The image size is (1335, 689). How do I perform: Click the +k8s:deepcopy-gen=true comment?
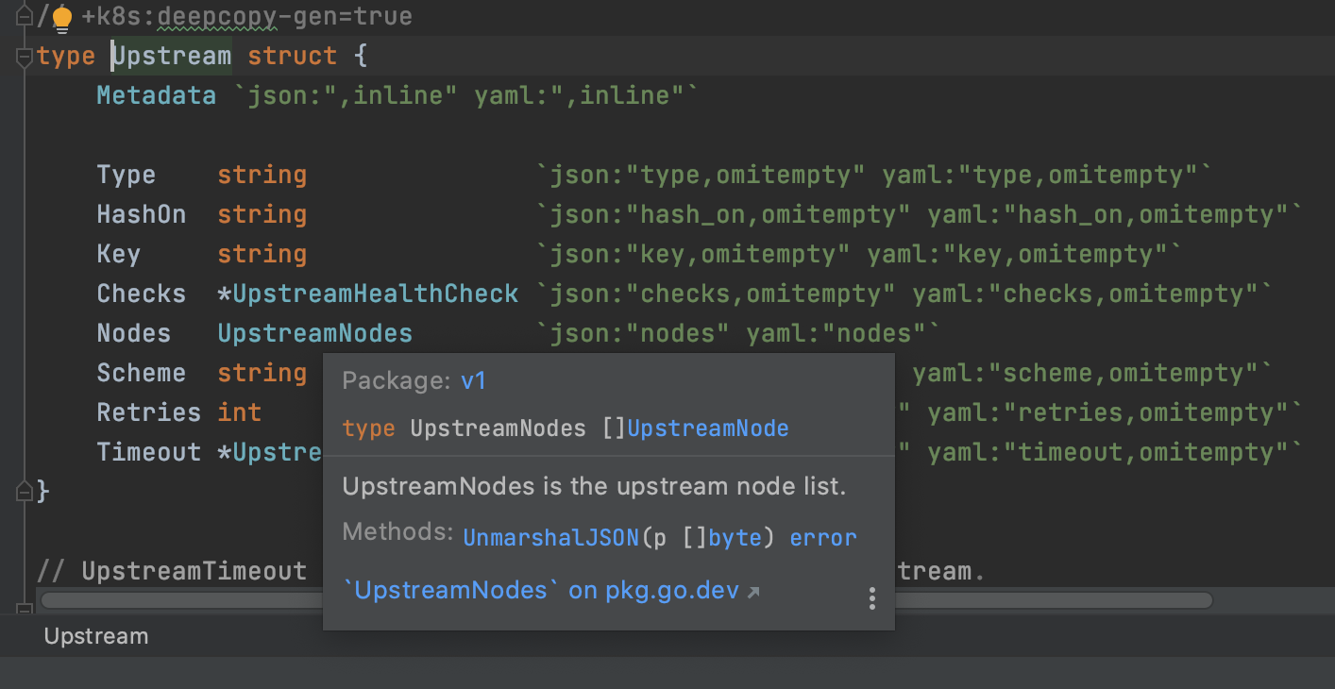[x=247, y=17]
